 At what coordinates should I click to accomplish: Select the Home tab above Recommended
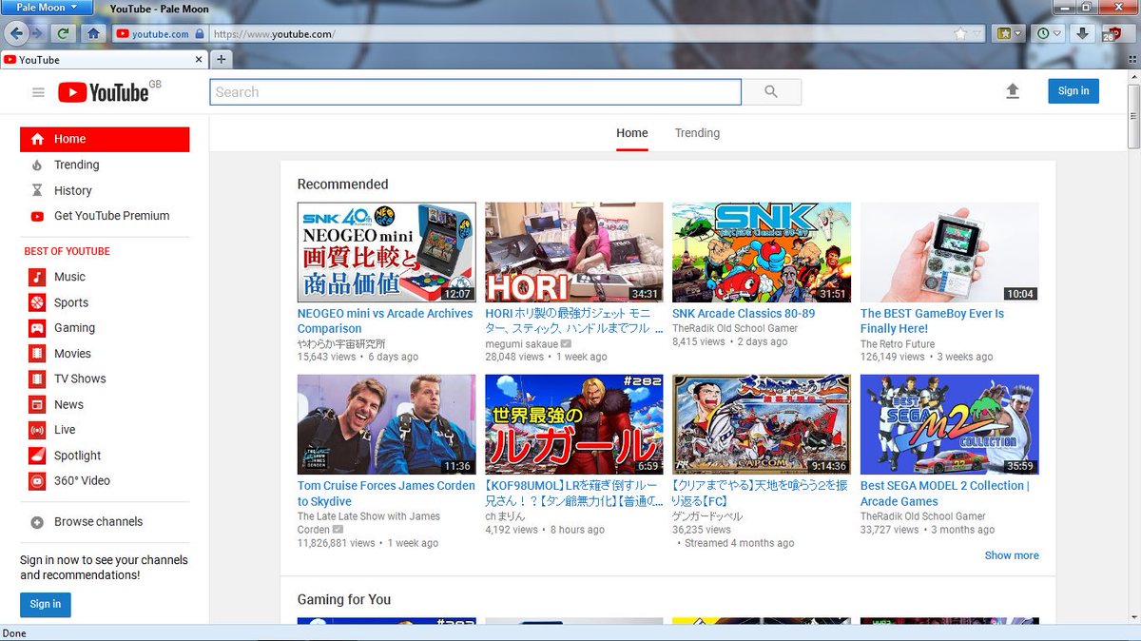[x=632, y=133]
